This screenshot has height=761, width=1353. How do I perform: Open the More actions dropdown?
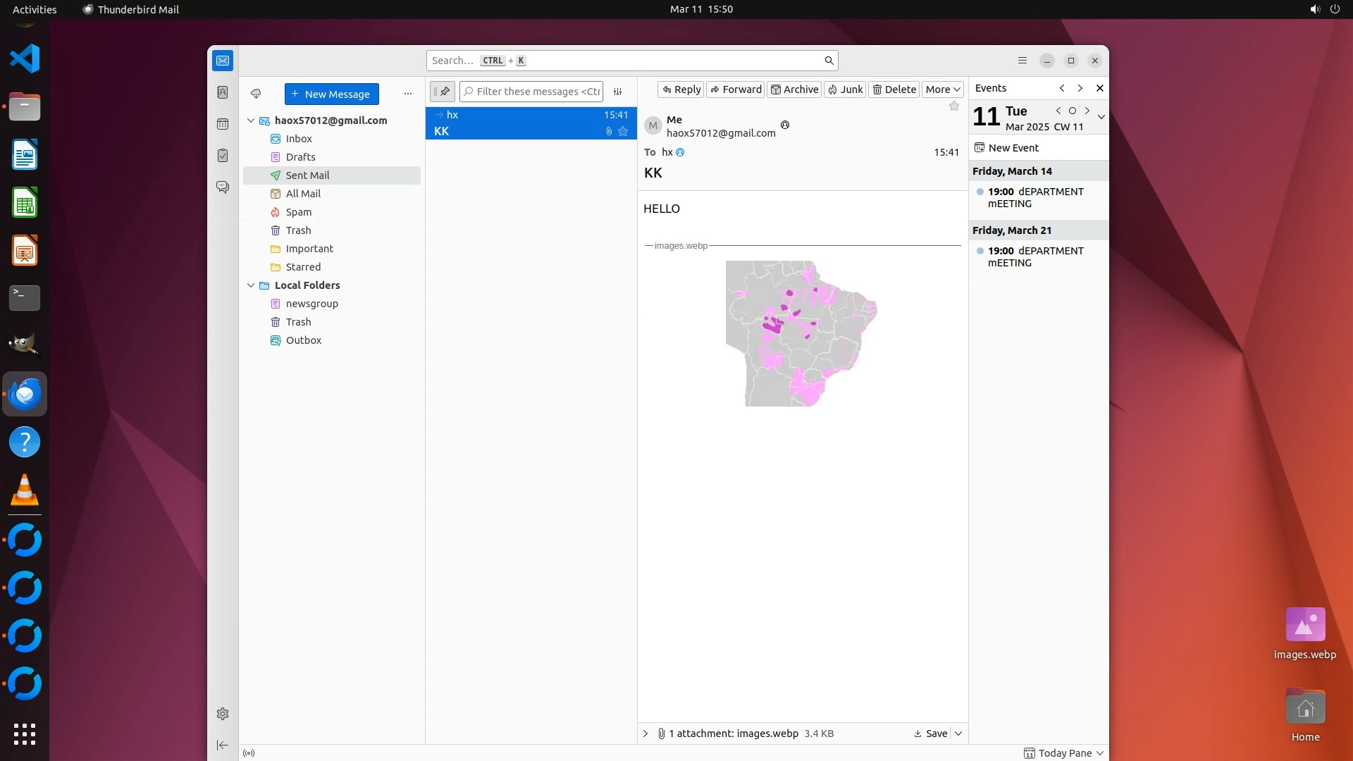pyautogui.click(x=942, y=89)
